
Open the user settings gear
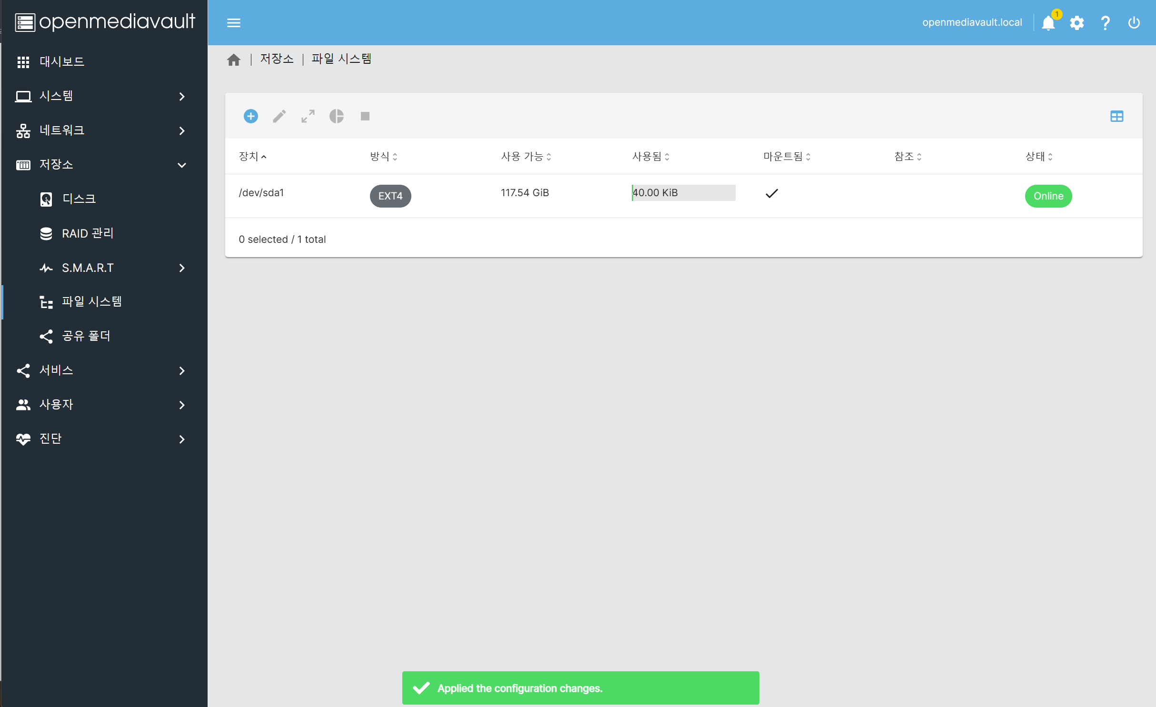click(1077, 23)
